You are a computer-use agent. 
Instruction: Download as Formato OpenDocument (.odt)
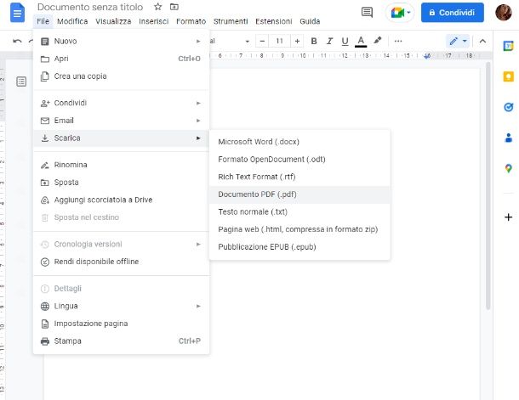point(299,159)
